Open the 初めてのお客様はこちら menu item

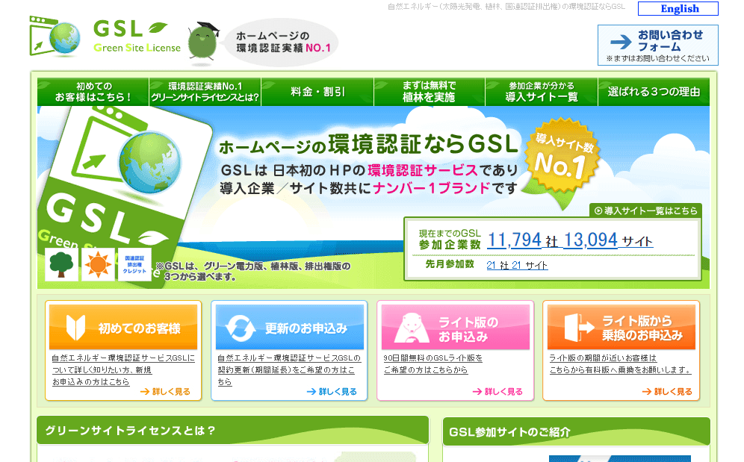[x=93, y=92]
